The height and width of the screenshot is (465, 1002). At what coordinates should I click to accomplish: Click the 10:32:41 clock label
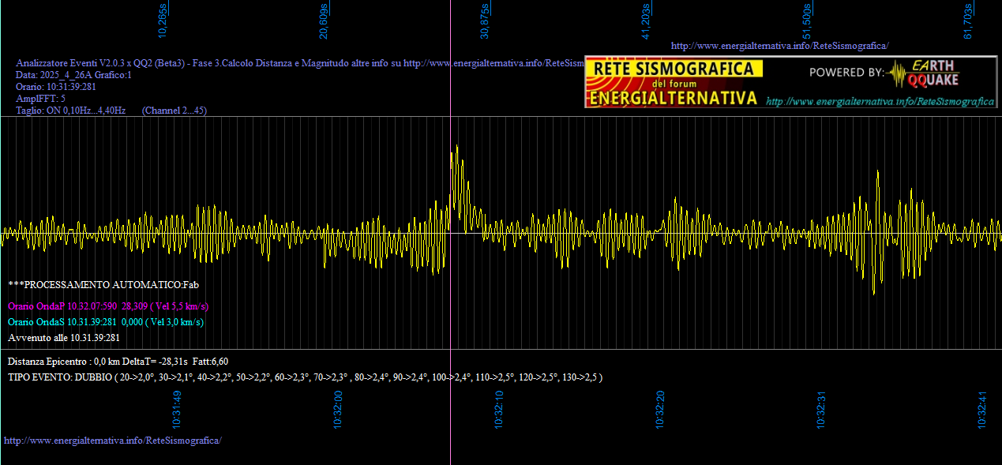(x=982, y=409)
